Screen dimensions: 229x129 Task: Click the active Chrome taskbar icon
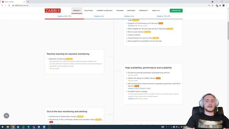pos(13,127)
